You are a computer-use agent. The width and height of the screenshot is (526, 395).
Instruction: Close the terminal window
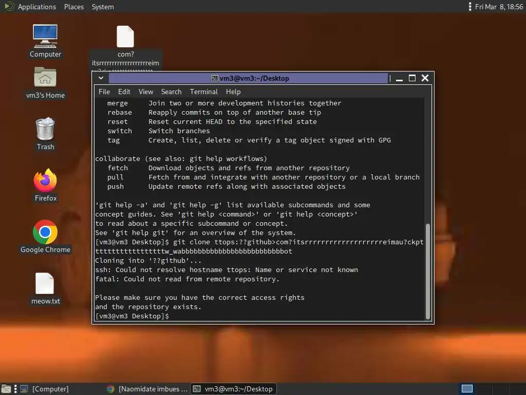(425, 78)
